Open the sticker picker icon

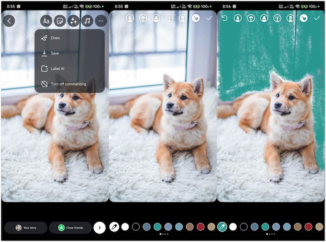60,21
